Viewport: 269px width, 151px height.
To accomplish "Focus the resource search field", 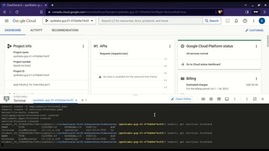I will (150, 21).
